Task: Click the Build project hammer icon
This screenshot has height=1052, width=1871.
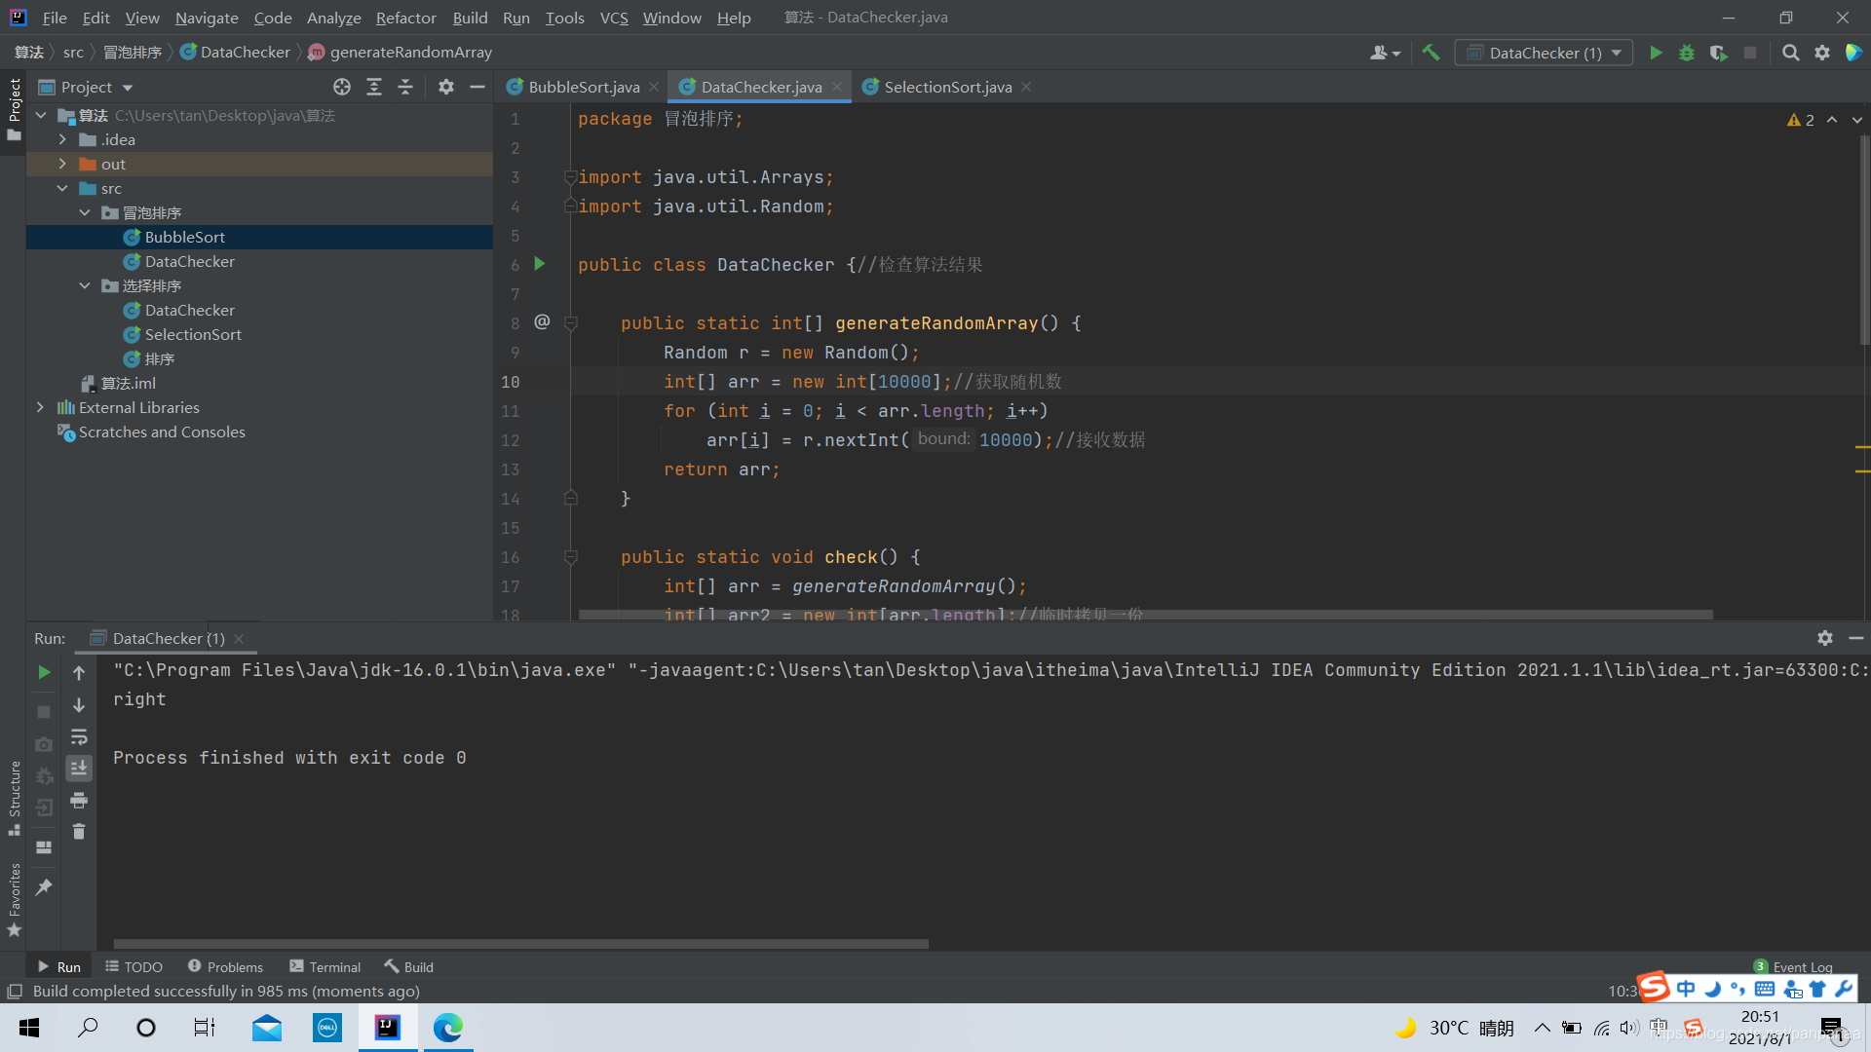Action: [x=1431, y=53]
